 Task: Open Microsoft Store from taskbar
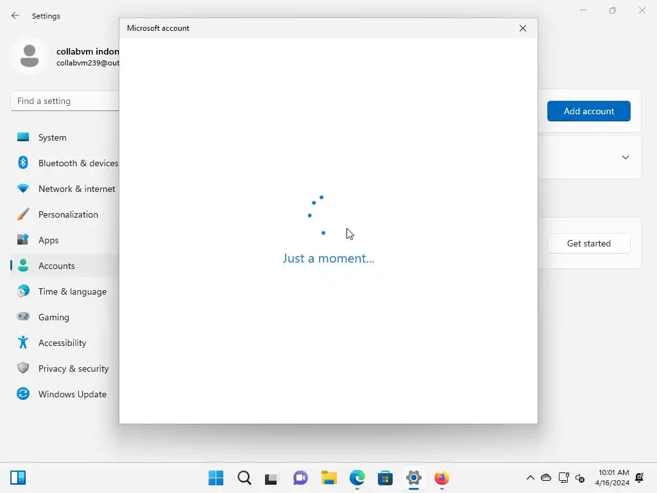point(385,478)
